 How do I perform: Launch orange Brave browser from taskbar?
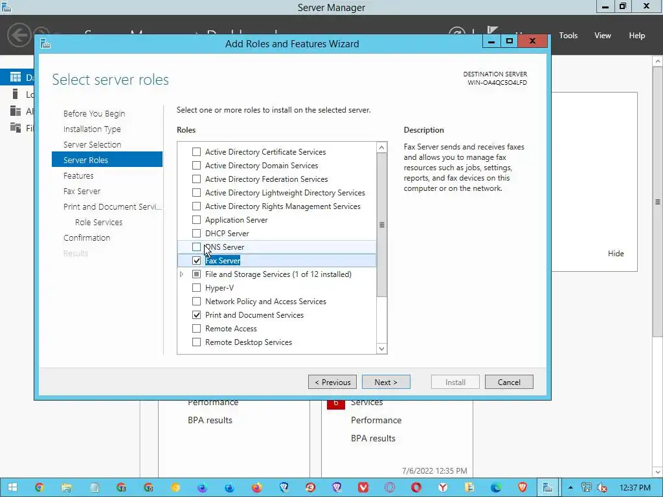pos(523,487)
